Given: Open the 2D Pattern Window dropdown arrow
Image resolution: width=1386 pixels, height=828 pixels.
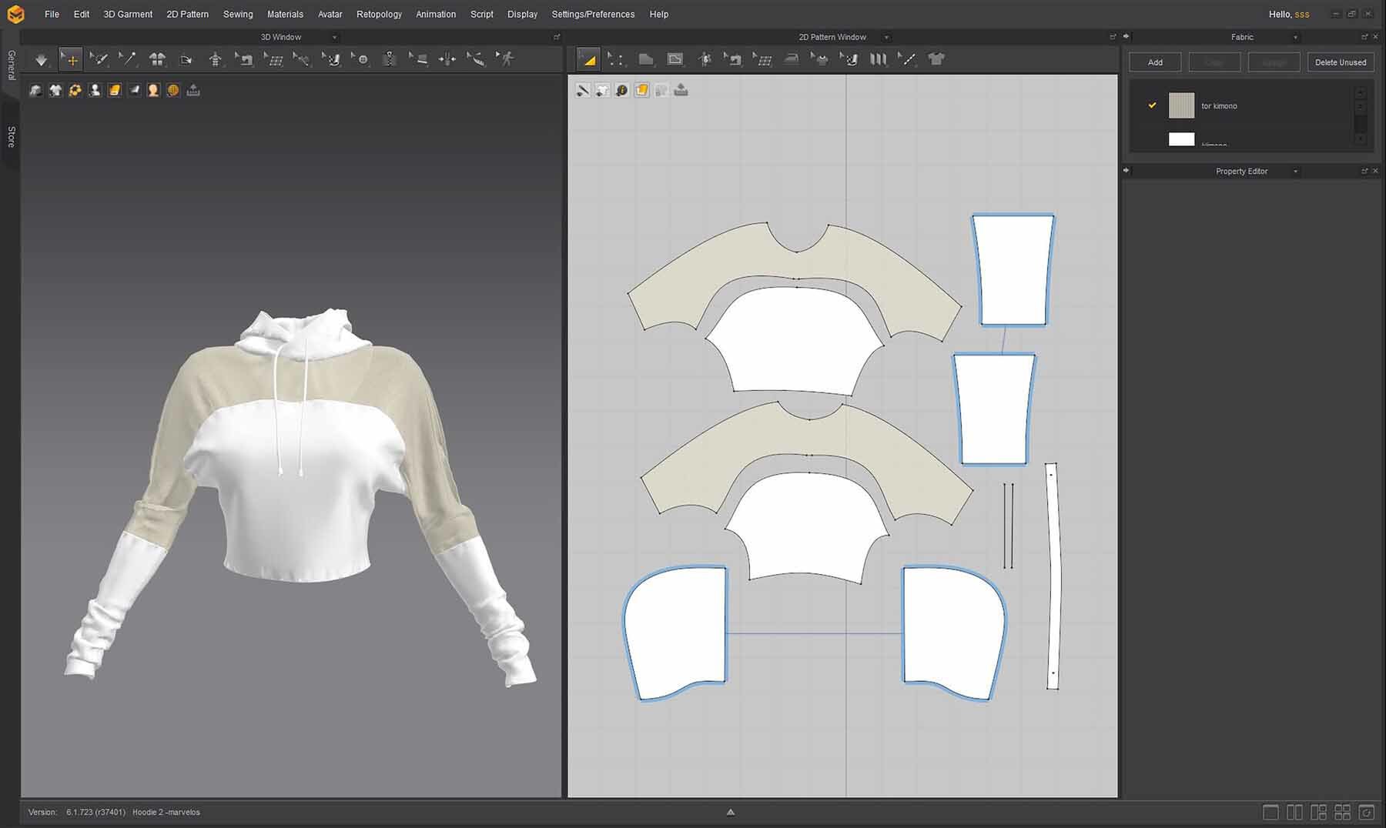Looking at the screenshot, I should [886, 37].
